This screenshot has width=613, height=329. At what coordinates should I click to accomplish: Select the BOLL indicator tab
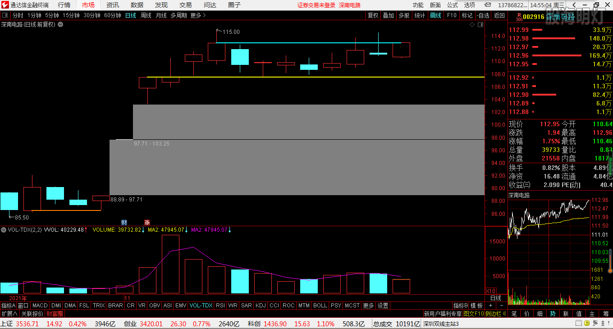320,305
